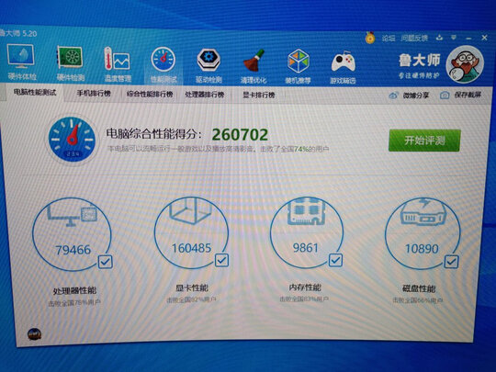This screenshot has height=372, width=496.
Task: Switch to the 处理器排行榜 tab
Action: 205,95
